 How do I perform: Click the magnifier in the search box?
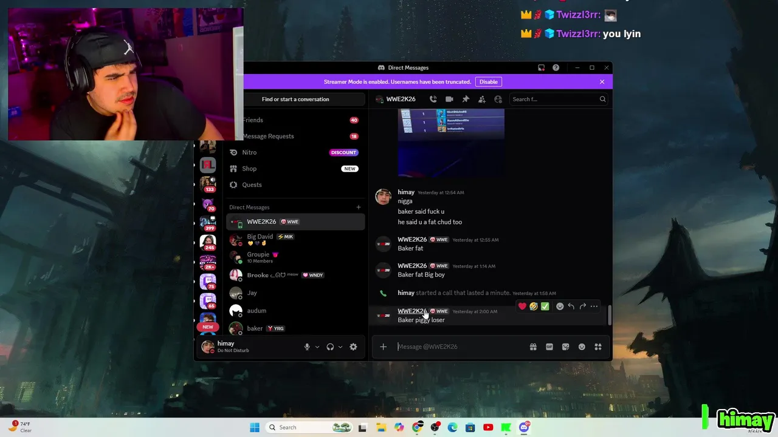pyautogui.click(x=602, y=99)
